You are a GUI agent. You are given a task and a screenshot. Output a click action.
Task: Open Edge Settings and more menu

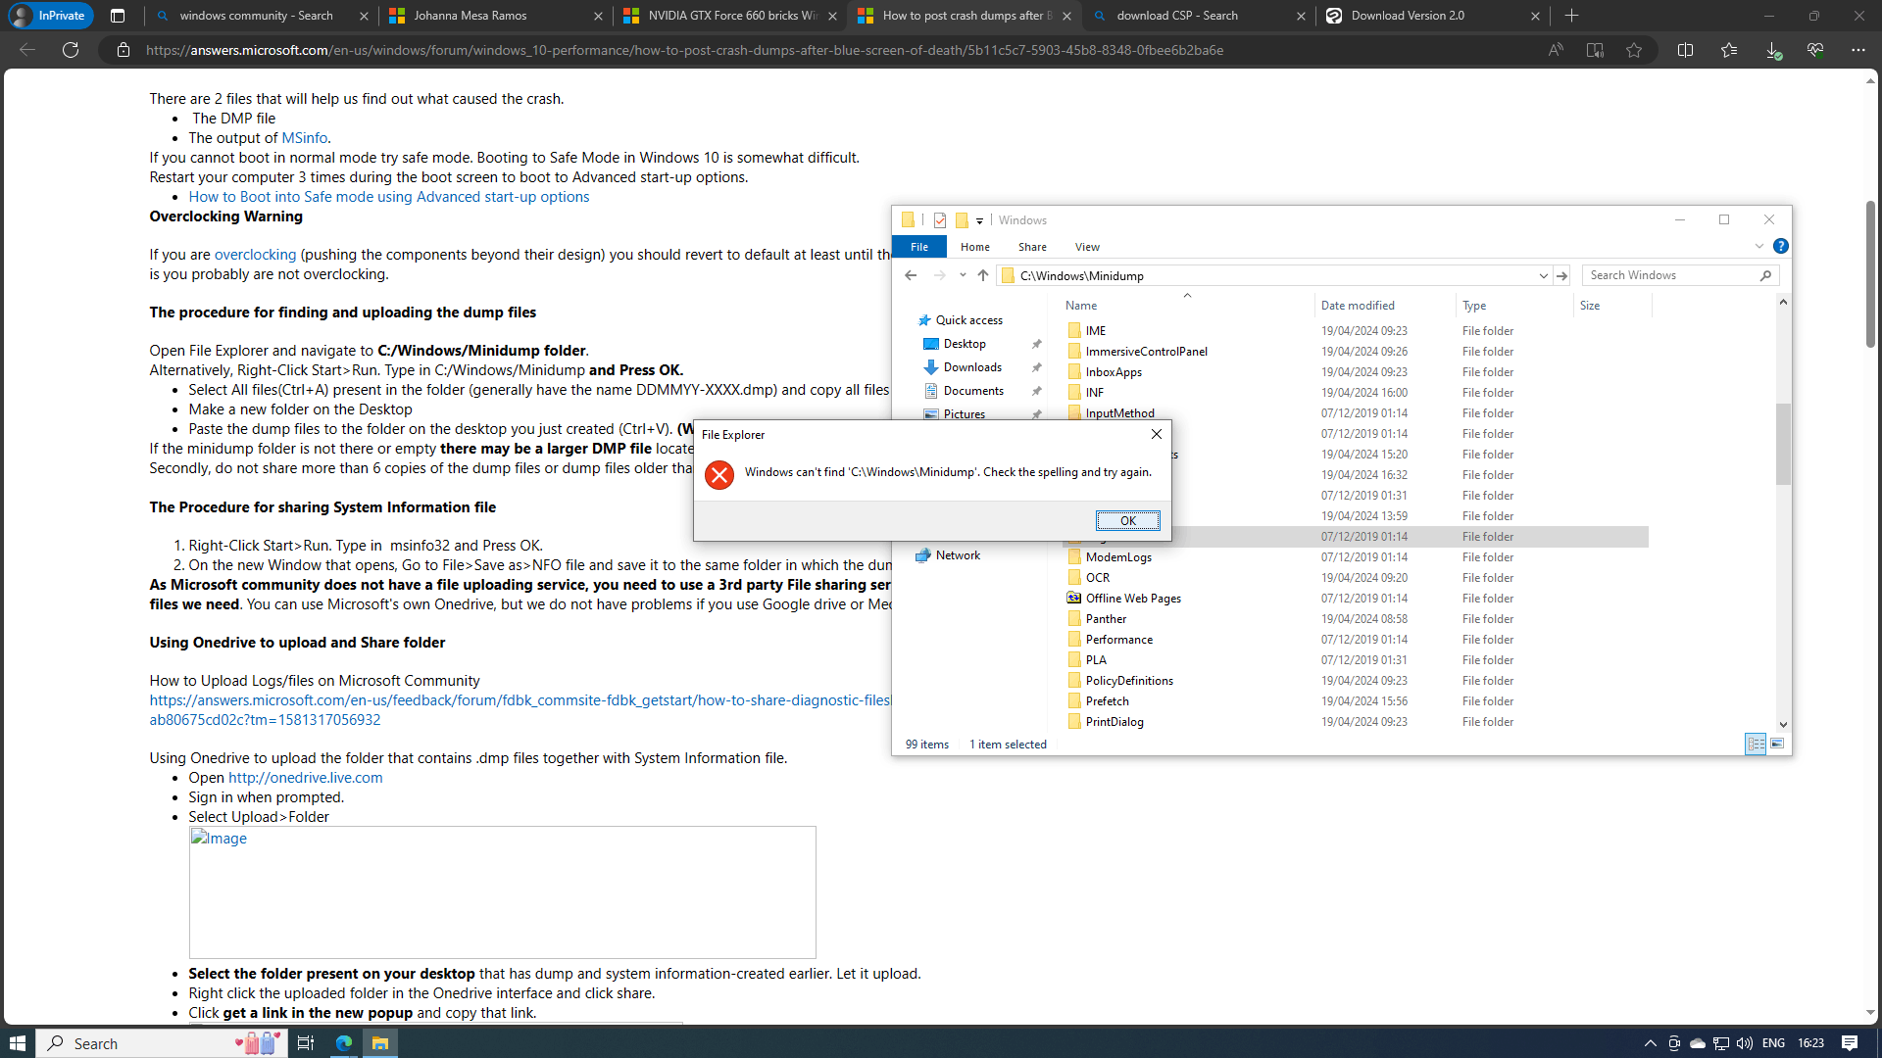tap(1858, 50)
